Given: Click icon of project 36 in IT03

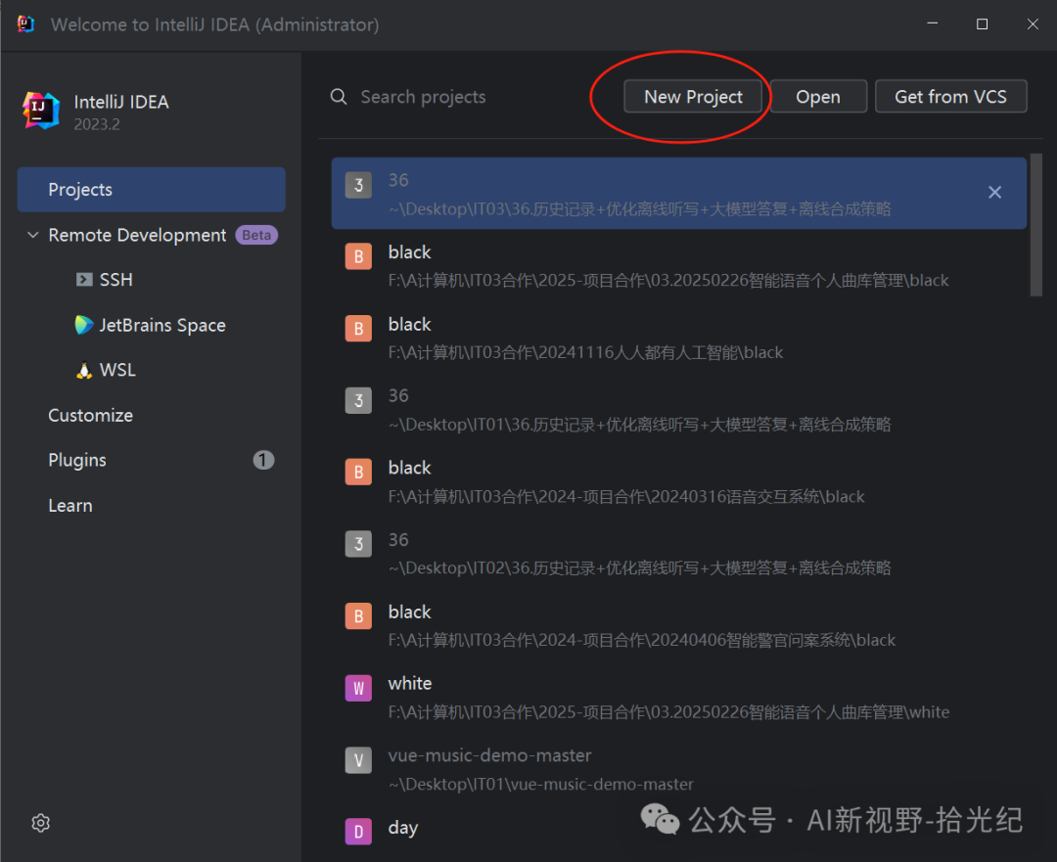Looking at the screenshot, I should pos(358,185).
